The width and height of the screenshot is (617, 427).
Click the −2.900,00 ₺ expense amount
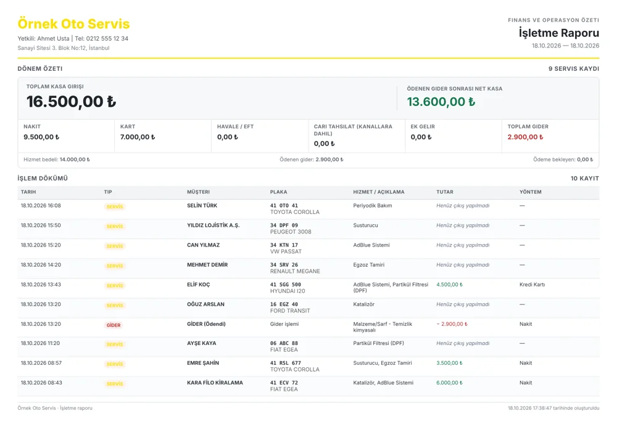point(452,324)
